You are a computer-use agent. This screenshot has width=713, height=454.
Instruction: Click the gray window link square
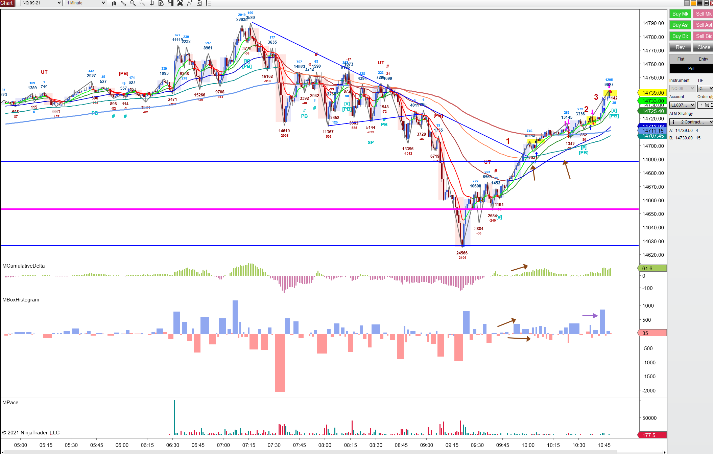687,3
